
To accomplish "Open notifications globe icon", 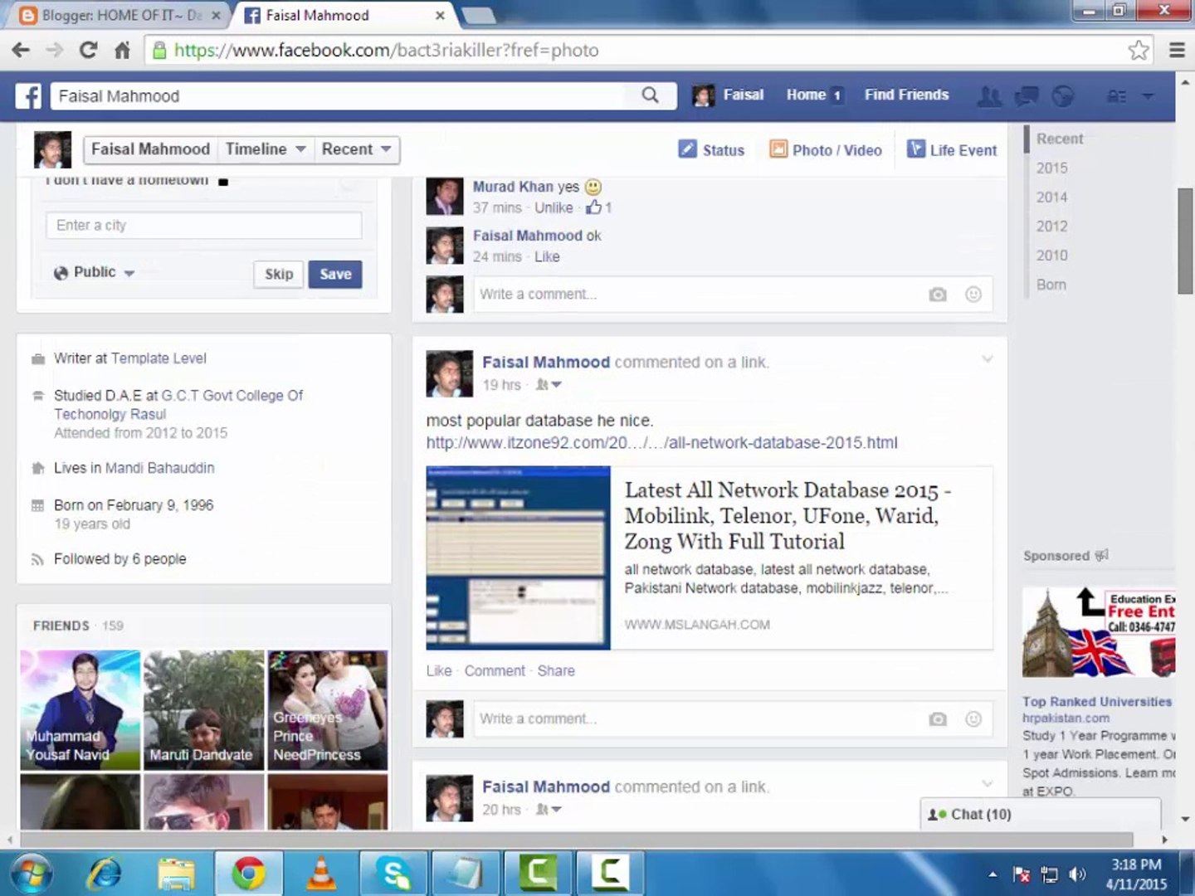I will [x=1063, y=96].
